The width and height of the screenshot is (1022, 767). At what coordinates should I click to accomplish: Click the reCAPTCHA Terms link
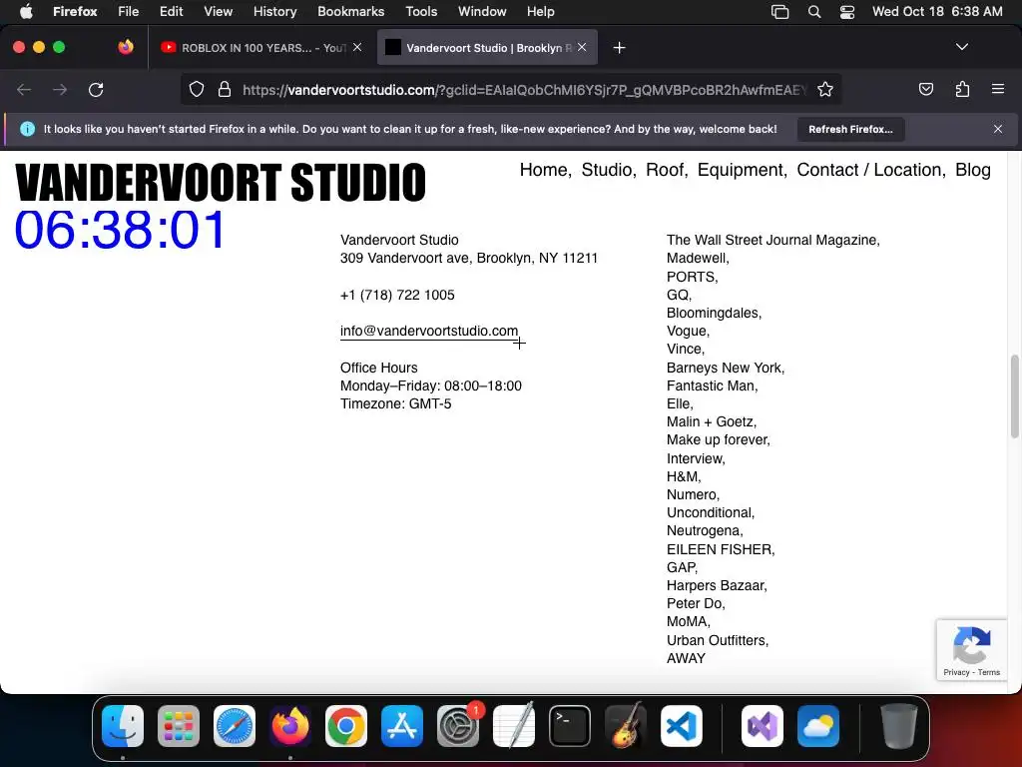989,672
